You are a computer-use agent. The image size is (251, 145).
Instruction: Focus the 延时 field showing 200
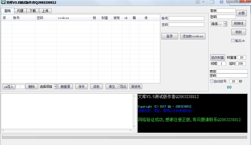(241, 63)
